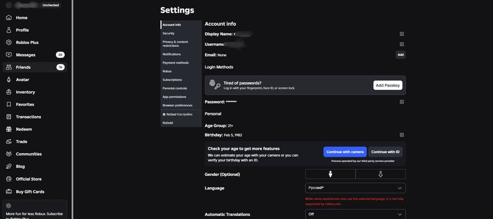Click the avatar picture at top left

9,5
